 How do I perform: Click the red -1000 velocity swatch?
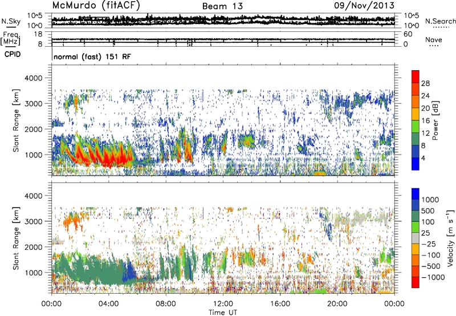point(416,282)
